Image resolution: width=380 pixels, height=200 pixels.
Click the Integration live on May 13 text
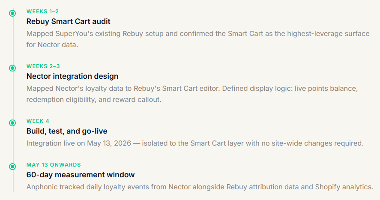[195, 143]
